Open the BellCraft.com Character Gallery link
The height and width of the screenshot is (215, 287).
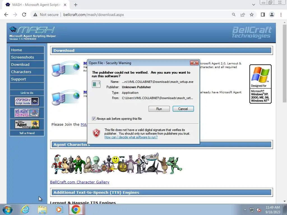tap(80, 182)
